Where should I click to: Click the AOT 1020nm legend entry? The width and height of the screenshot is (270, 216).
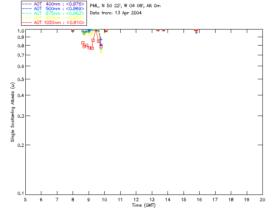54,22
